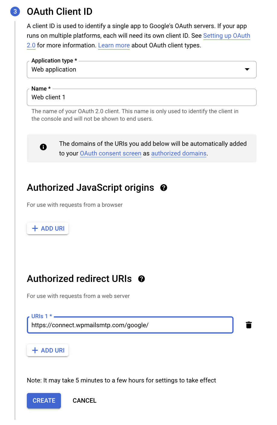The width and height of the screenshot is (277, 425).
Task: Click the info icon in the domains notice
Action: pos(43,147)
